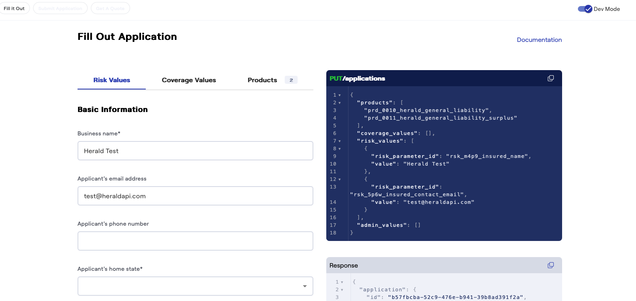Copy the PUT /applications request code
The width and height of the screenshot is (636, 301).
550,78
